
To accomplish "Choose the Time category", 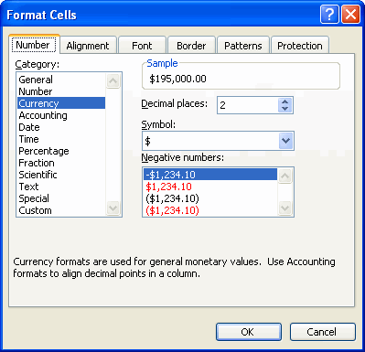I will click(61, 139).
